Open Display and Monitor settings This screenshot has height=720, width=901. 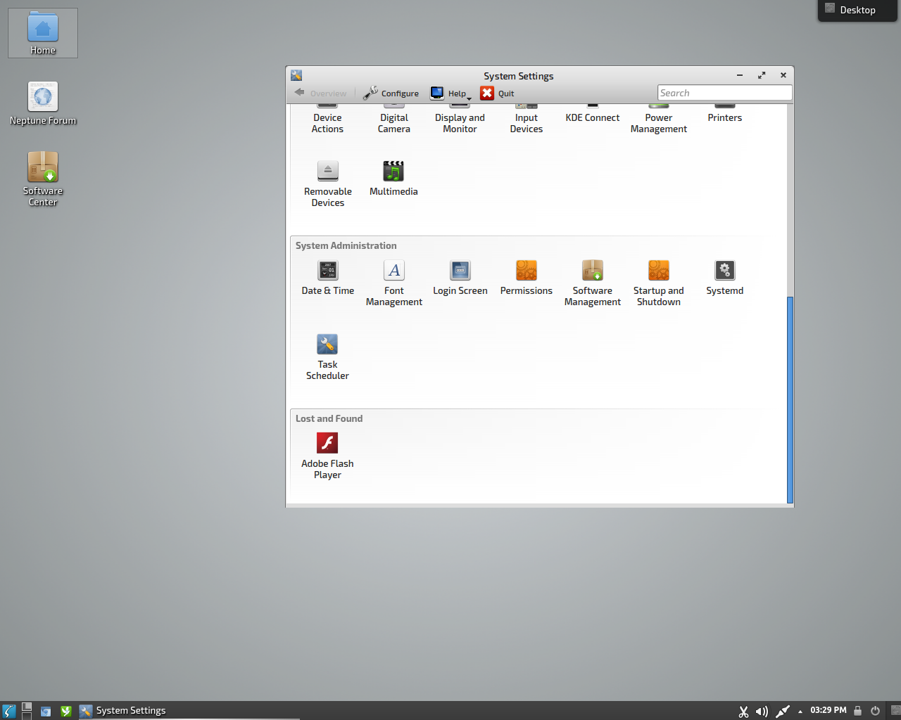[x=460, y=121]
